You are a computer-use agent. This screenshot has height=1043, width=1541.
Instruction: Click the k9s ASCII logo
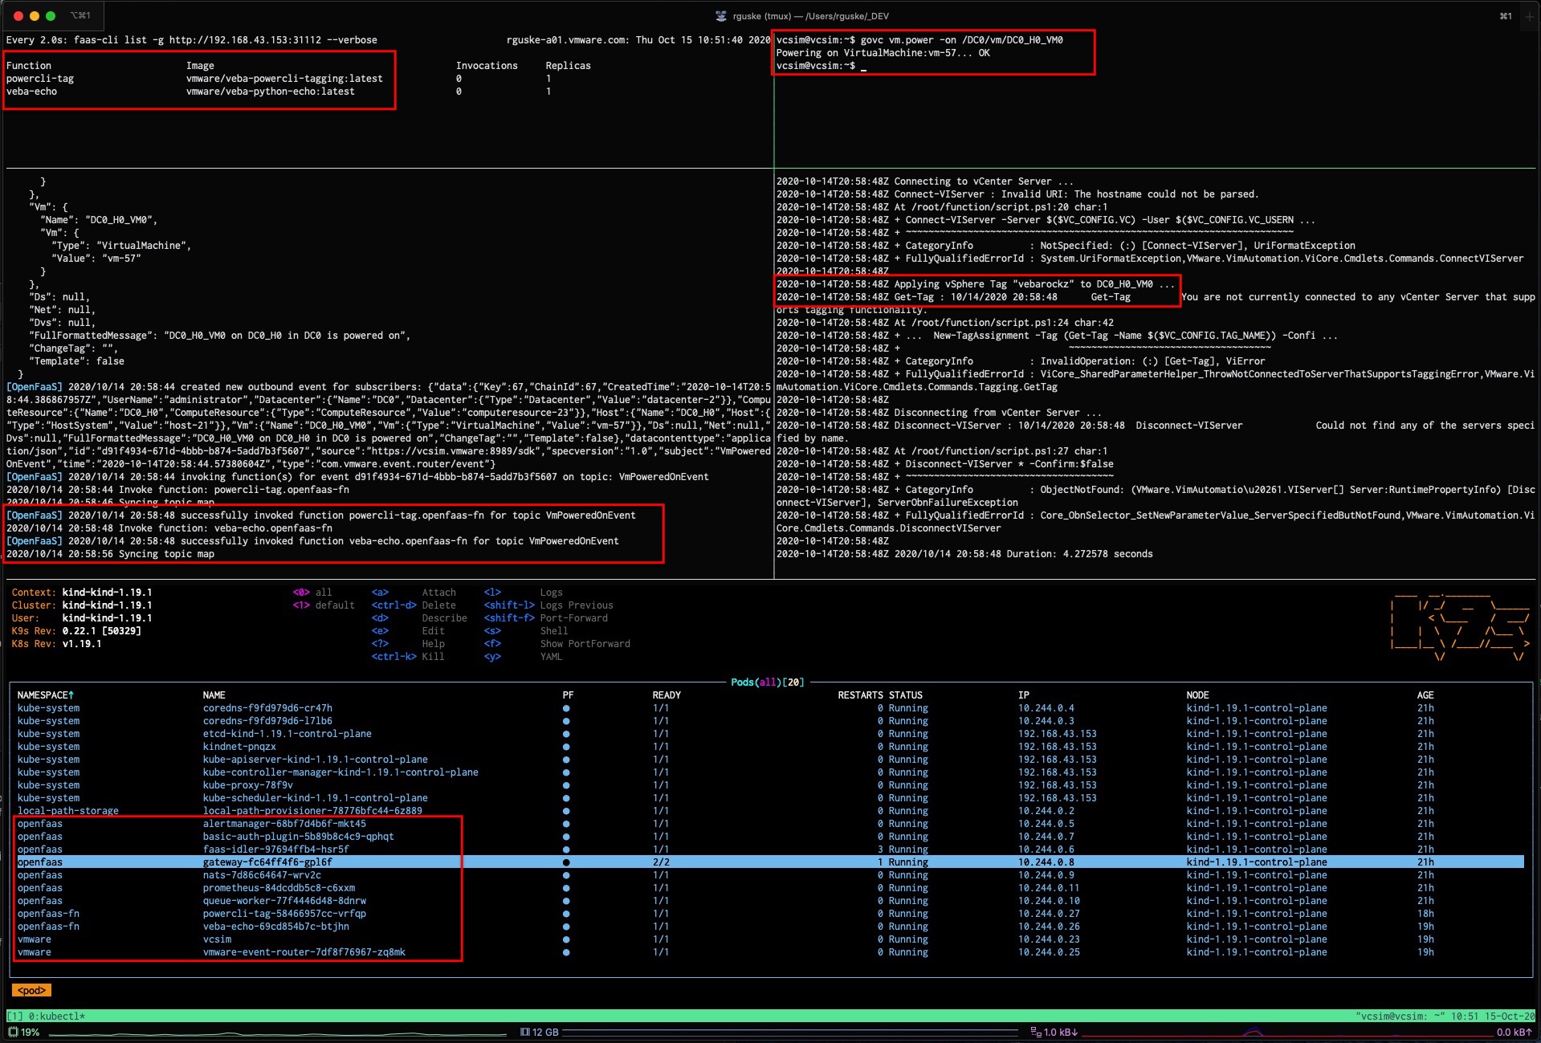(1460, 629)
